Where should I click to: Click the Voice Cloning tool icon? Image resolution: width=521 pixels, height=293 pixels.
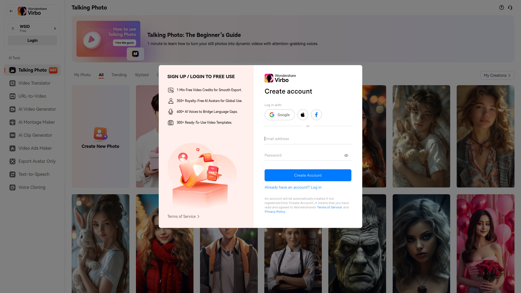(x=12, y=187)
